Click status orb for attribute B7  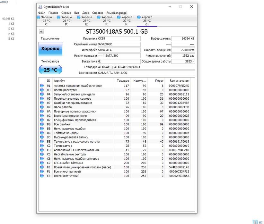tap(42, 120)
